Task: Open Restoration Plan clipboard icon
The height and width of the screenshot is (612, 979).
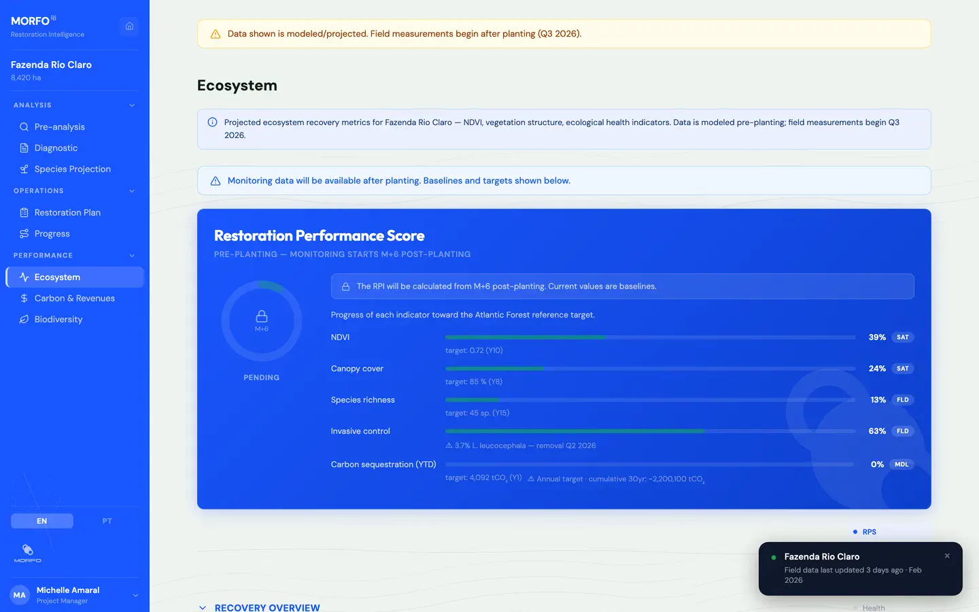Action: (24, 213)
